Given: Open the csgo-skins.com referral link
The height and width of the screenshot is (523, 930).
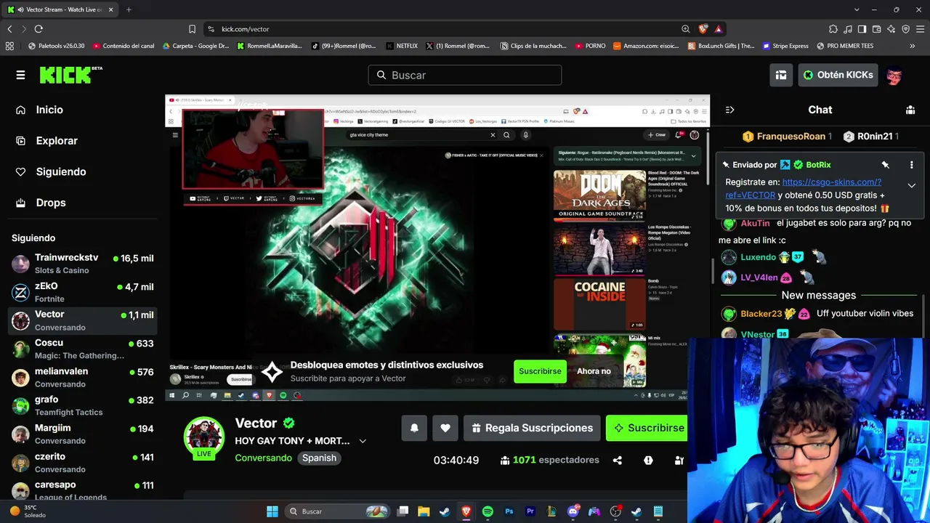Looking at the screenshot, I should 803,189.
